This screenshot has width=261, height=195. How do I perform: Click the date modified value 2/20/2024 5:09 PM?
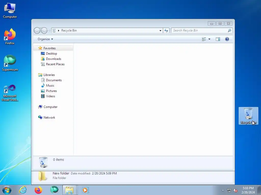click(x=104, y=173)
